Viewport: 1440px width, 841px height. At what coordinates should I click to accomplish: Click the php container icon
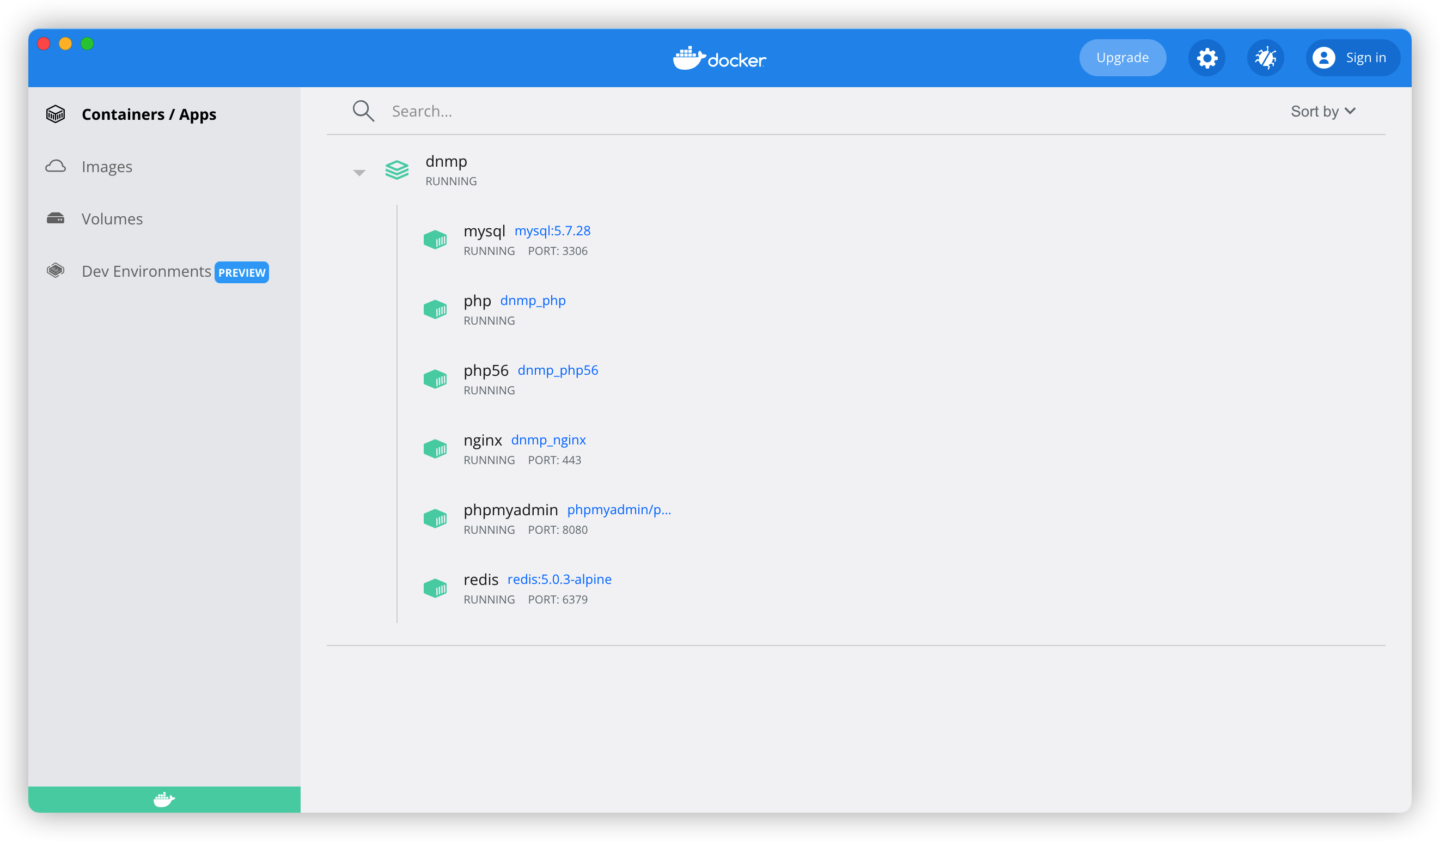(435, 310)
